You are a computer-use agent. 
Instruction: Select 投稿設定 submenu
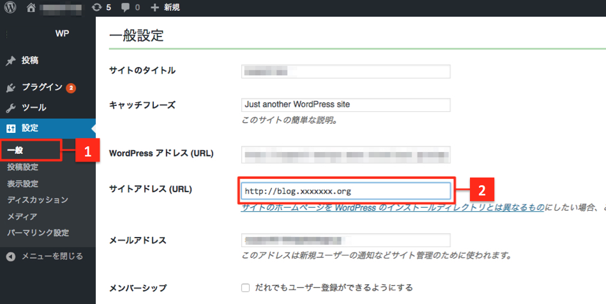tap(22, 167)
